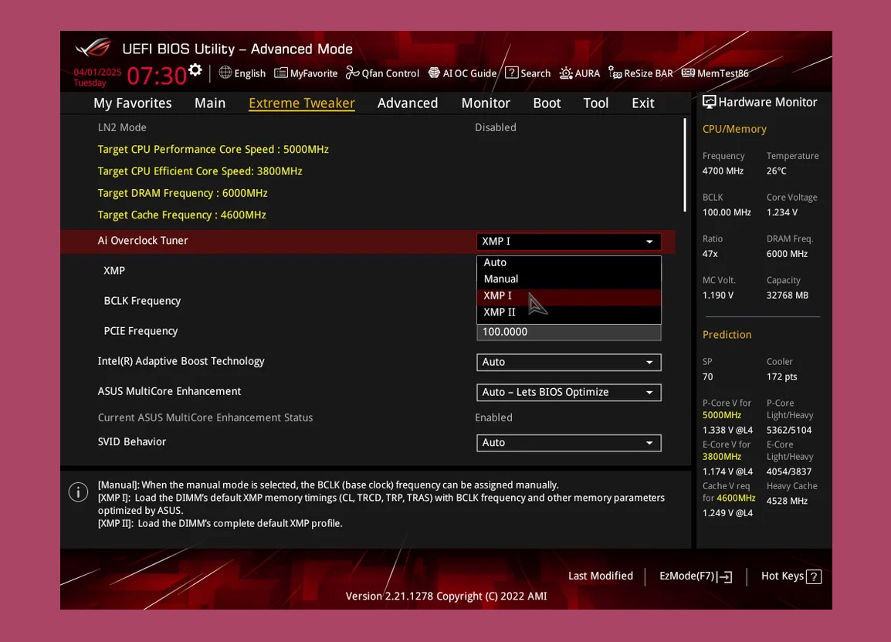The image size is (891, 642).
Task: Launch the MemTest86 icon
Action: [x=688, y=73]
